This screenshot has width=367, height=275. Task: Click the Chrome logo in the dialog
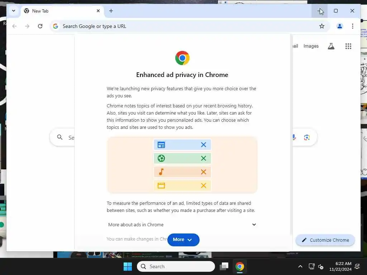click(x=182, y=58)
